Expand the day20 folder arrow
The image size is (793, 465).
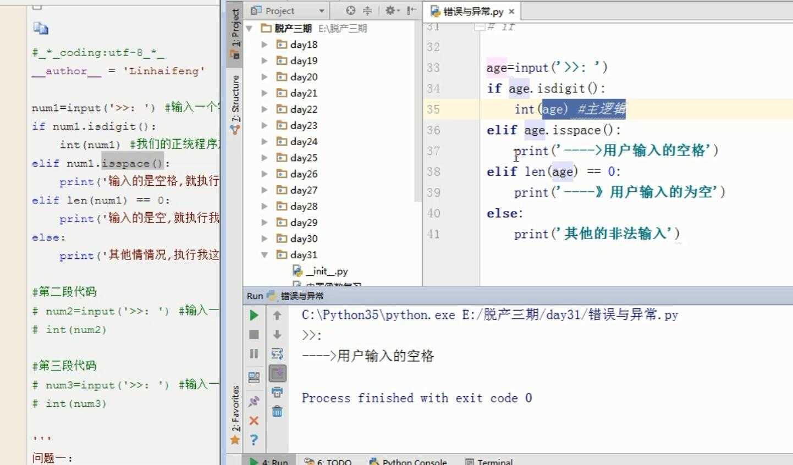[265, 77]
